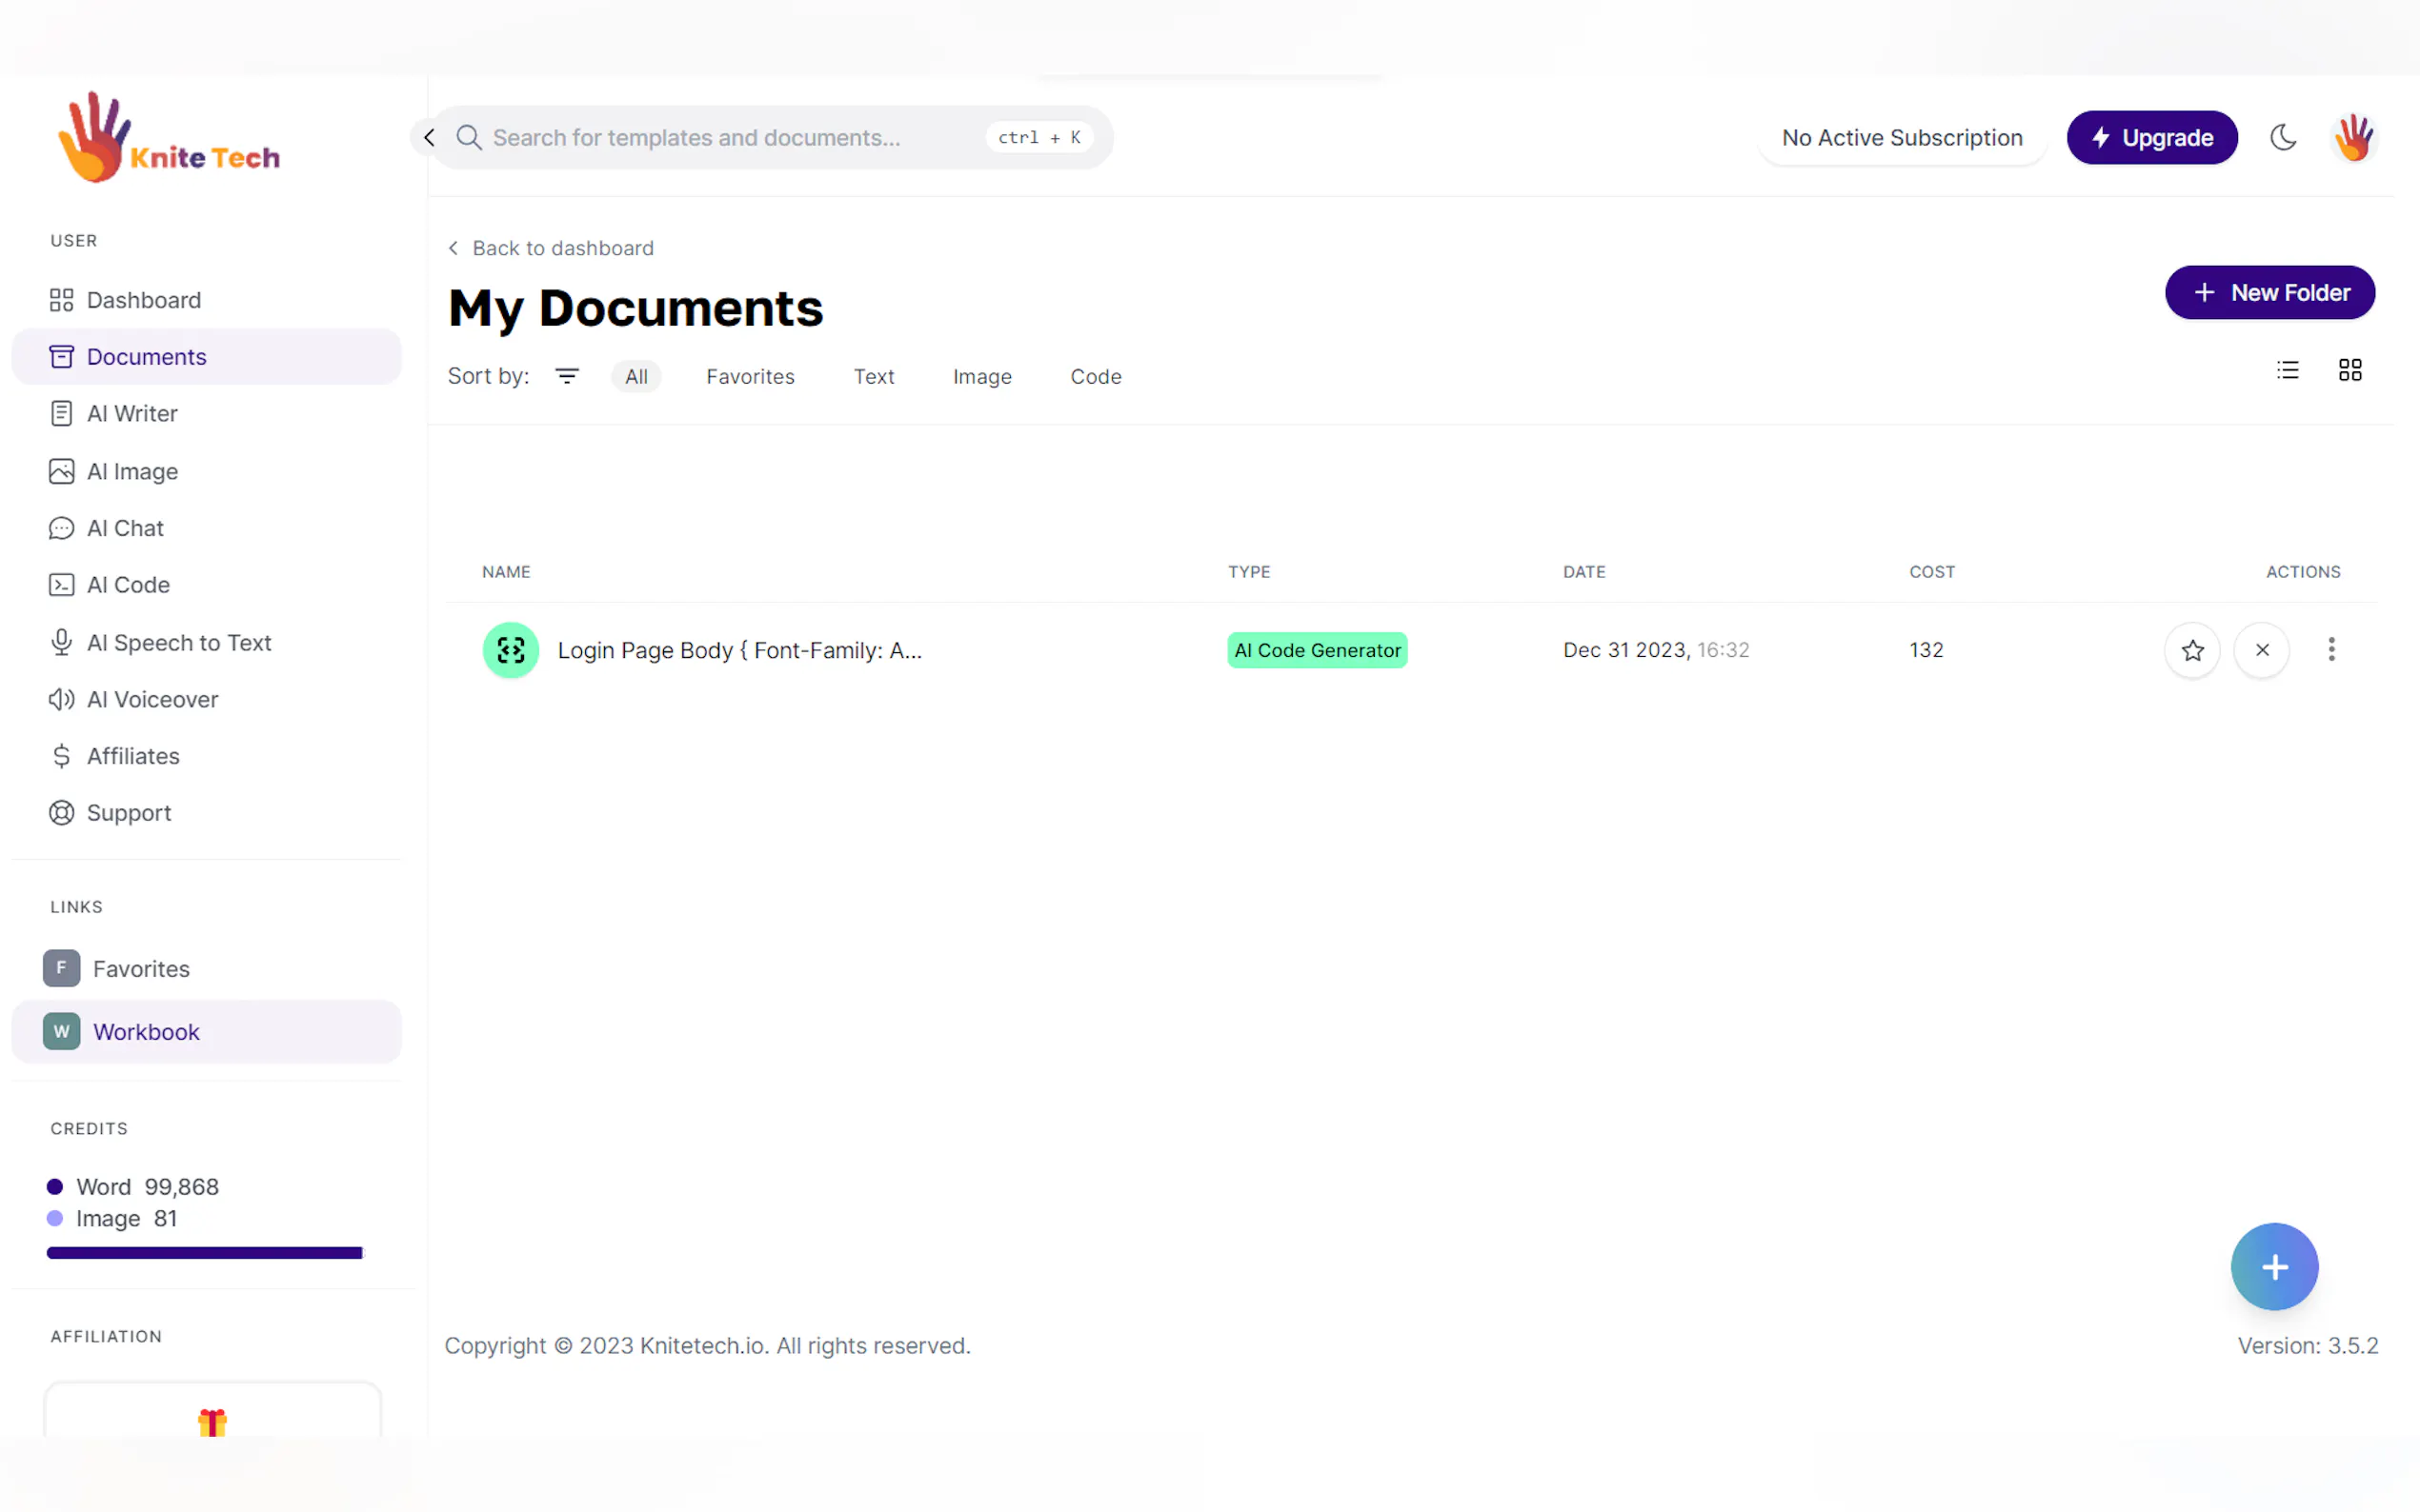Click the sort filter lines icon

click(566, 376)
